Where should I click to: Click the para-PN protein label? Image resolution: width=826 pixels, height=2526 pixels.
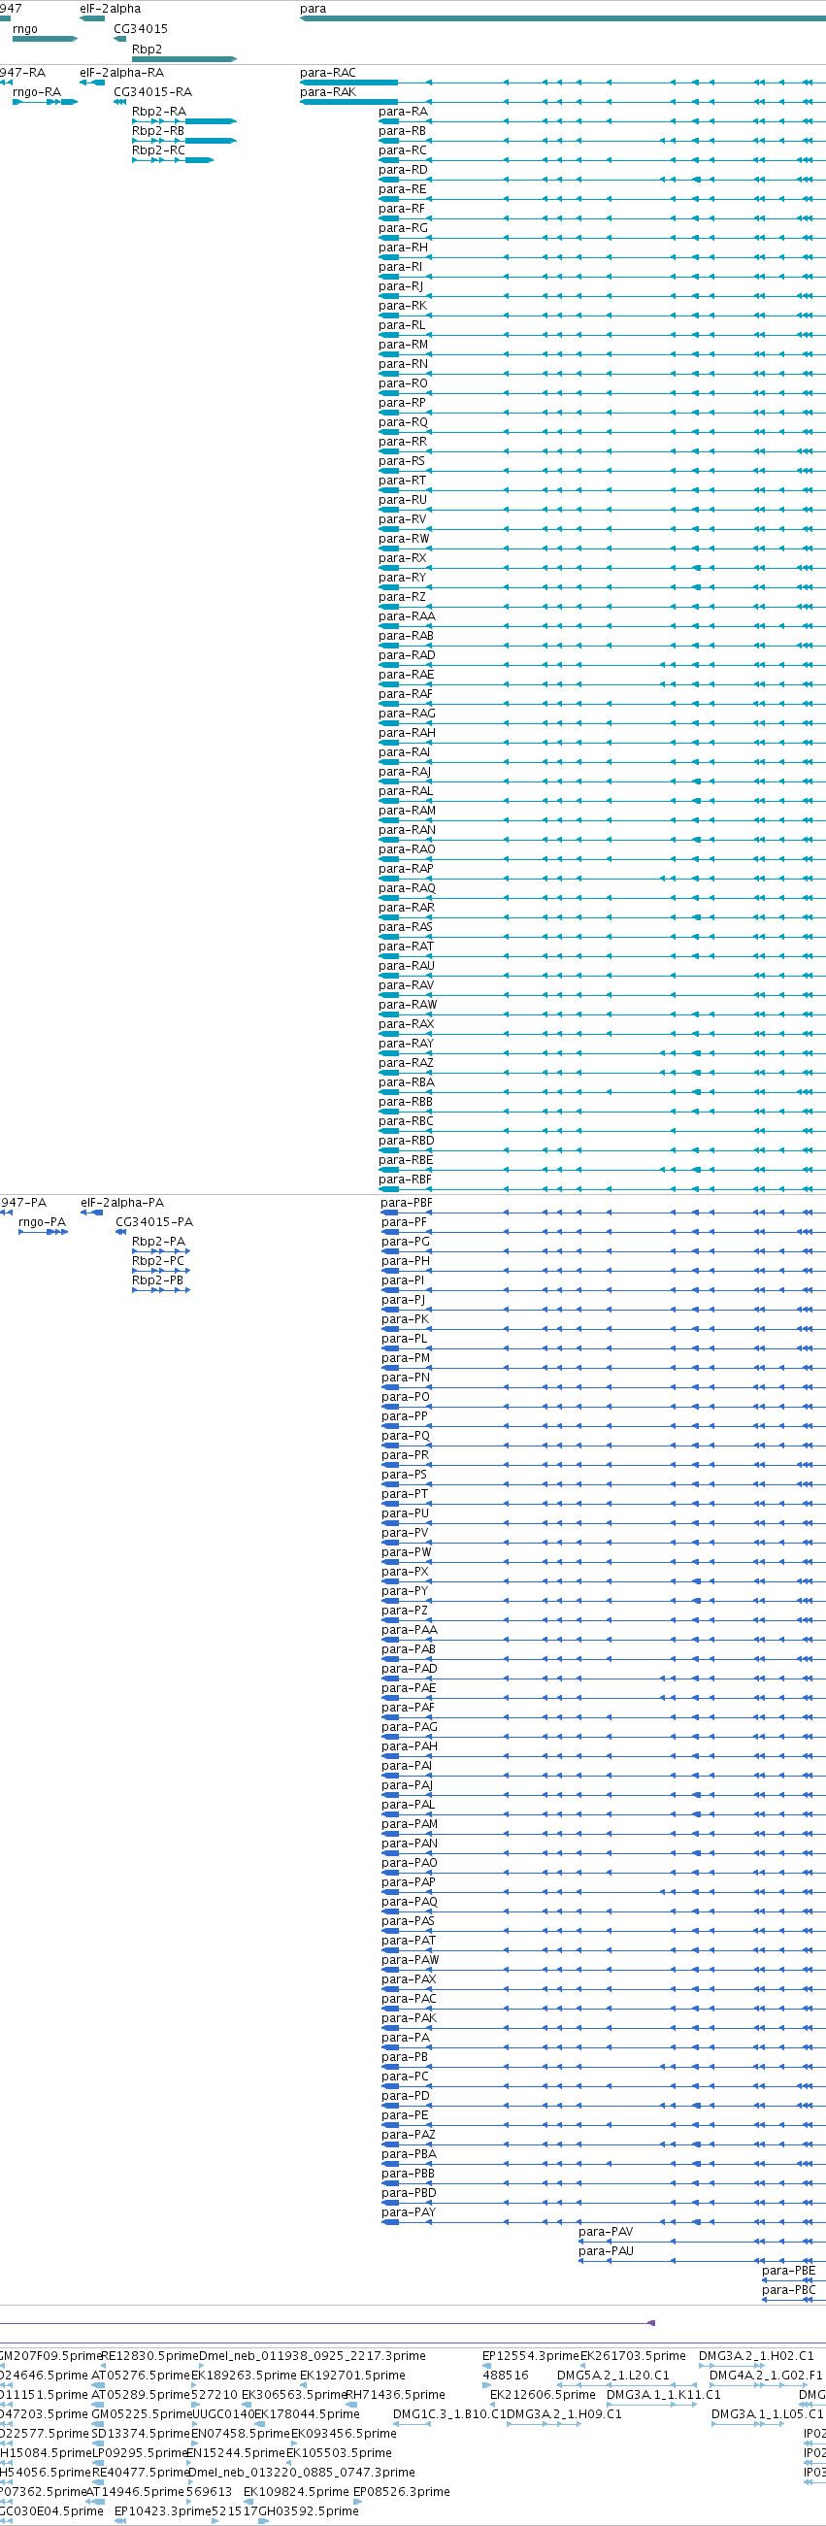[405, 1377]
